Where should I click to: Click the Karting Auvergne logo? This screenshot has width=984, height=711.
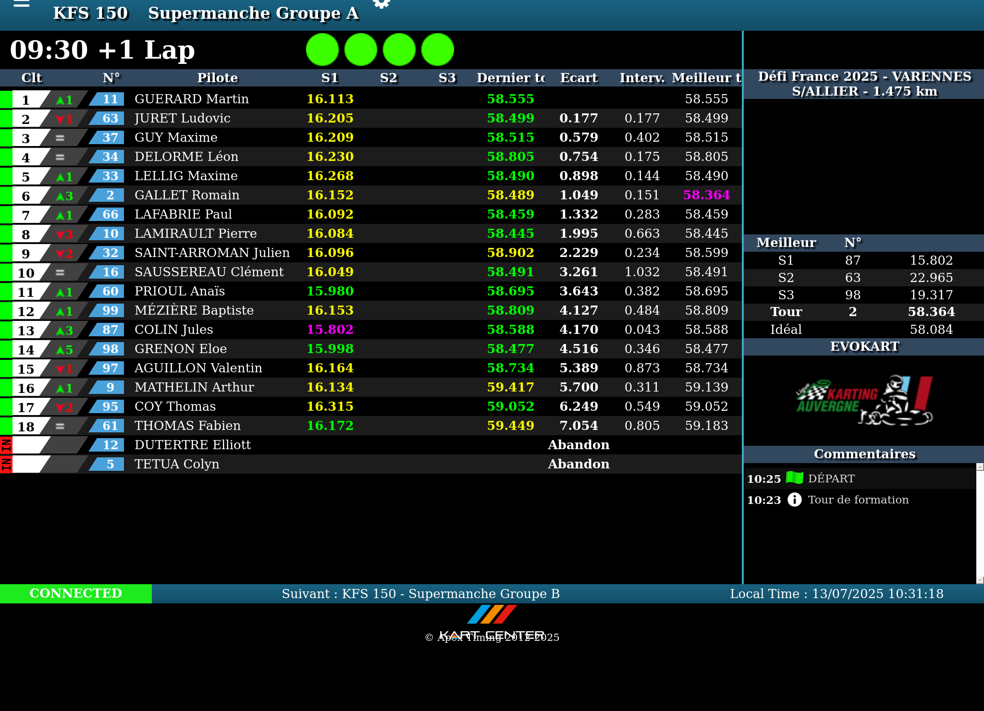(x=864, y=400)
